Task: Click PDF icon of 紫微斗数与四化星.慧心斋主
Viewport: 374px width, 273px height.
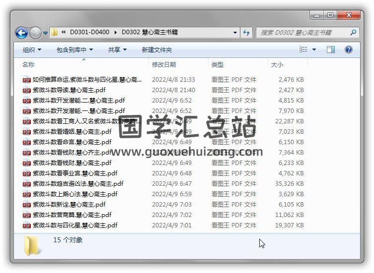Action: pos(27,225)
